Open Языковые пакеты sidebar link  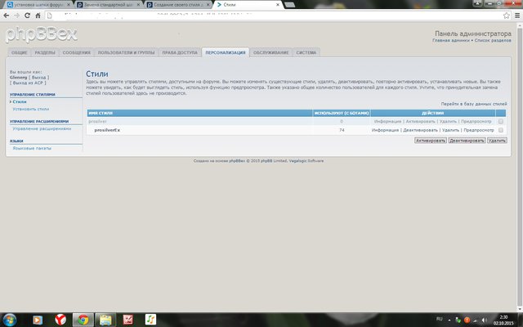point(32,148)
